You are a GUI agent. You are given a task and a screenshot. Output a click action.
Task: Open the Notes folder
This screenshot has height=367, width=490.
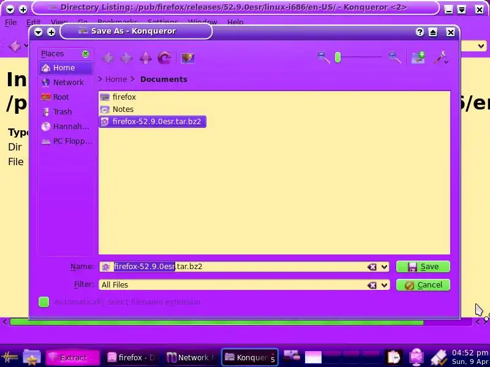click(117, 109)
